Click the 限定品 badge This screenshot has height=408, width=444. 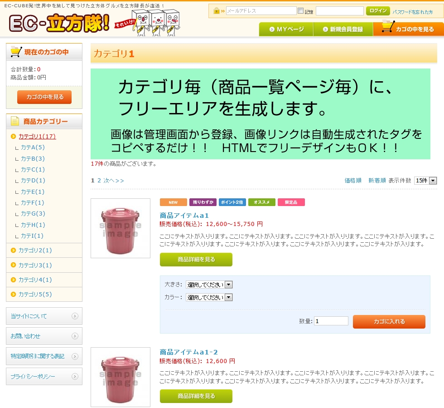291,202
